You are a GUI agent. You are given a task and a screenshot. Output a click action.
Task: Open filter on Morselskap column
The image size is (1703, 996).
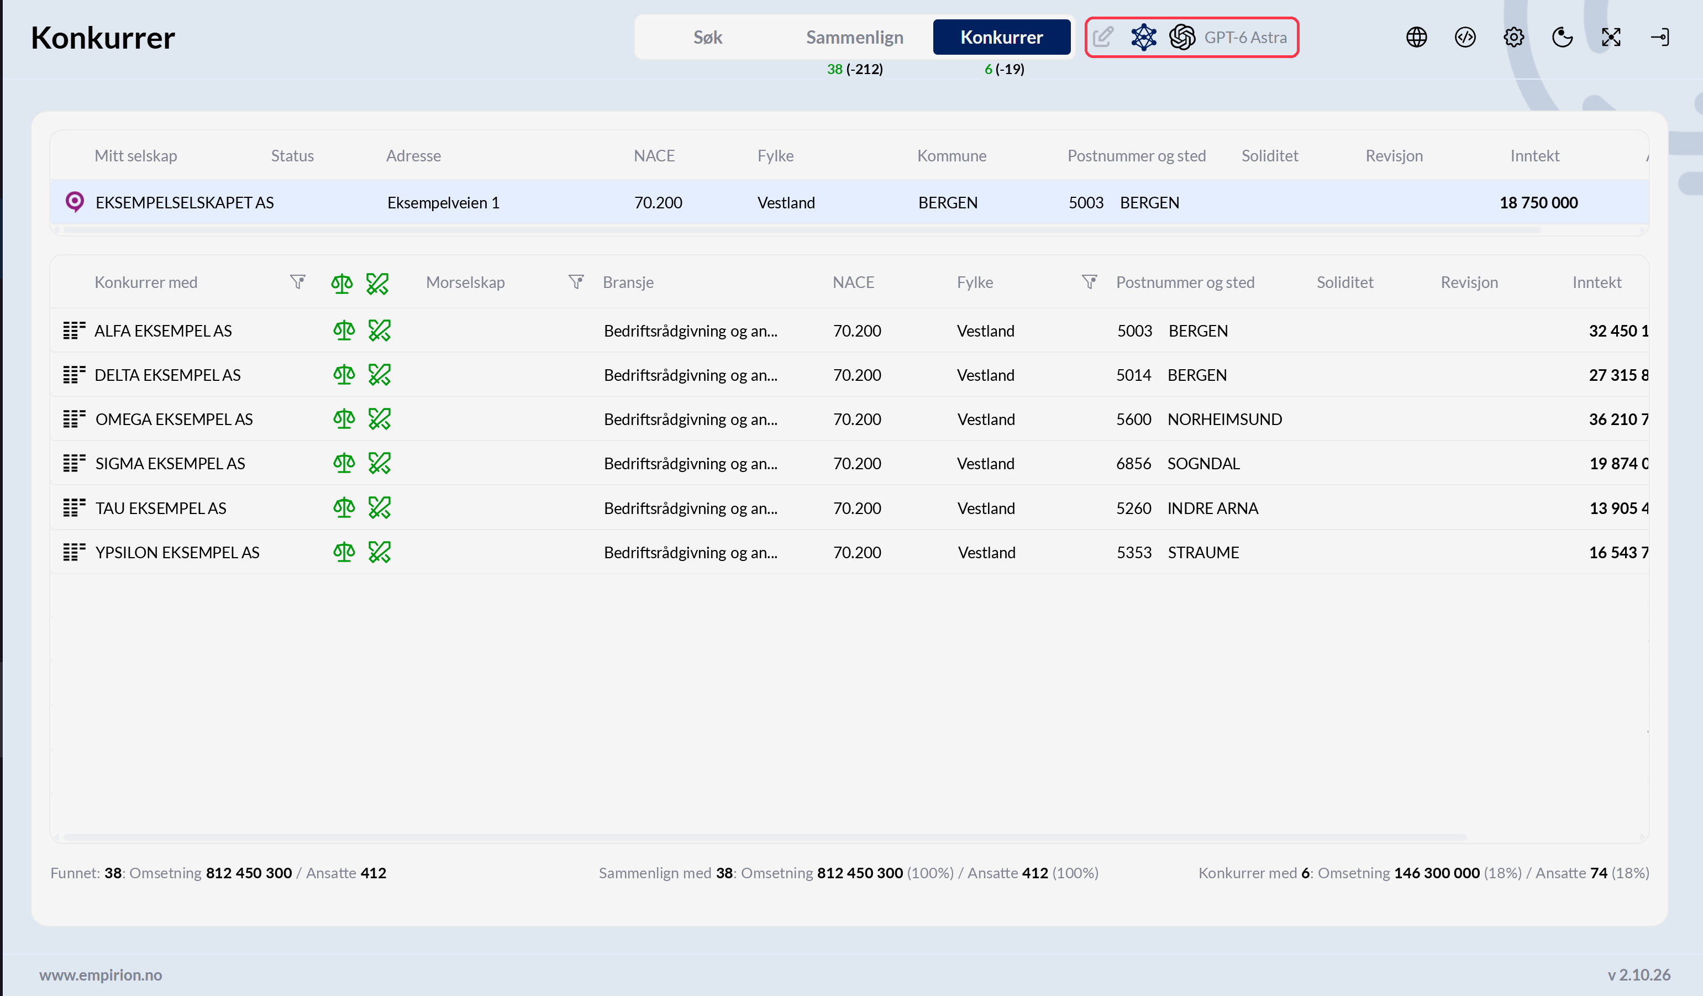tap(576, 282)
